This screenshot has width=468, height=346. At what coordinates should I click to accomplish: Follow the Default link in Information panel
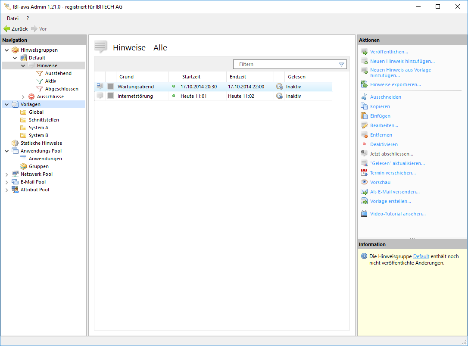click(x=421, y=256)
